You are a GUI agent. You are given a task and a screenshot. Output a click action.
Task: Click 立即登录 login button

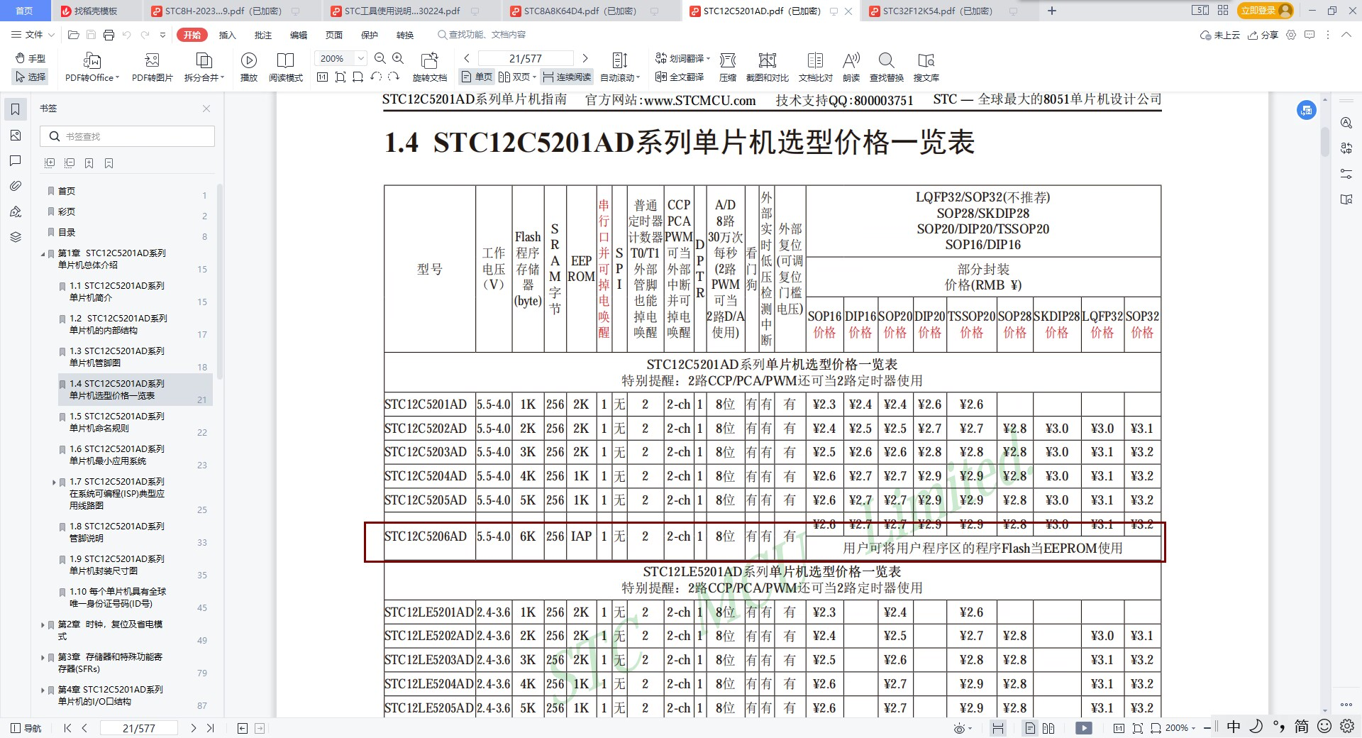click(x=1266, y=10)
